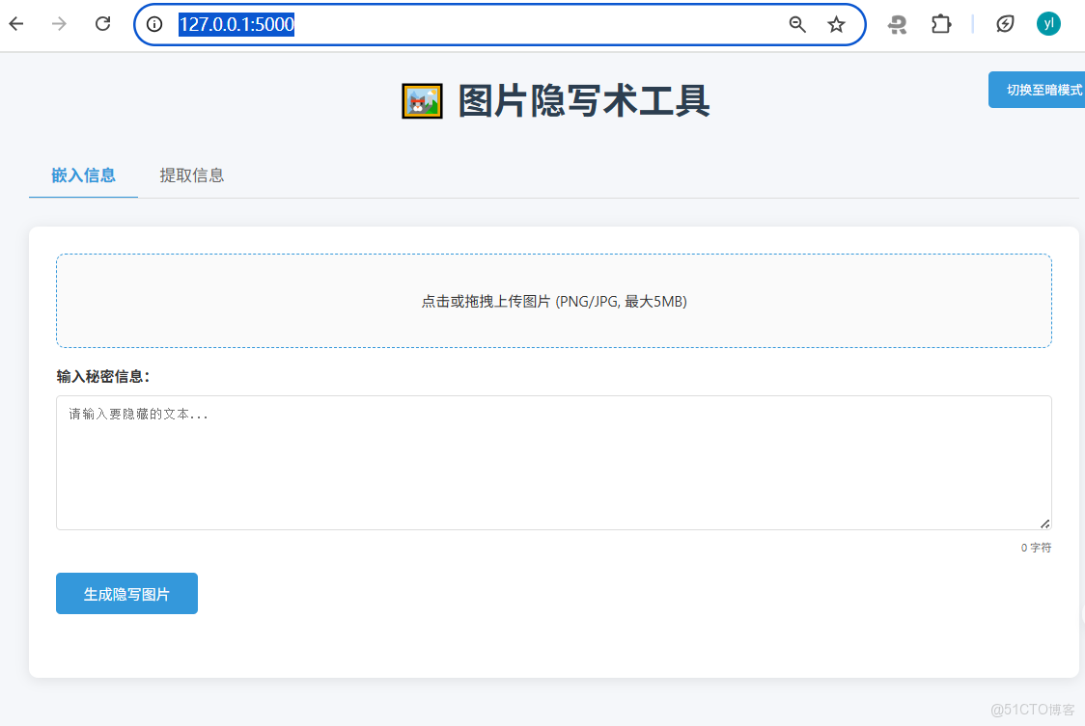Open the site information icon in address bar
1085x726 pixels.
tap(154, 24)
